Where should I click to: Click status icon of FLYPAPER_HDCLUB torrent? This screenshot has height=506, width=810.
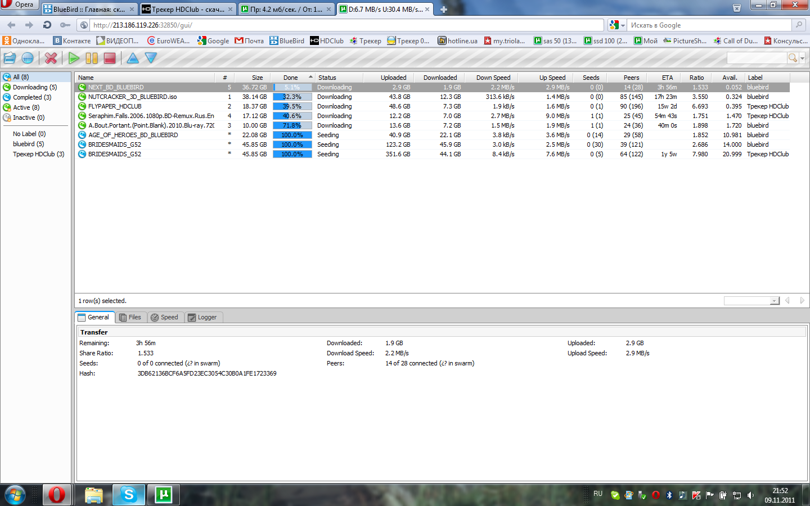pyautogui.click(x=82, y=106)
